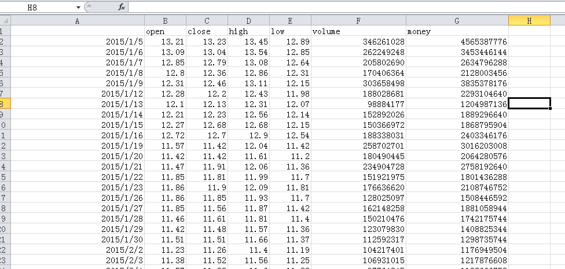Click low value 12.07
Screen dimensions: 565x269
[290, 104]
